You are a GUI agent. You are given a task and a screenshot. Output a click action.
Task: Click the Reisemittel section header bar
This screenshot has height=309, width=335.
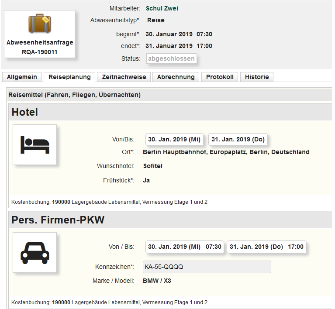tap(74, 95)
